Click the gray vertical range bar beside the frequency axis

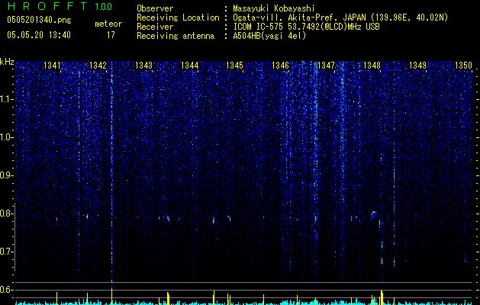pyautogui.click(x=14, y=237)
